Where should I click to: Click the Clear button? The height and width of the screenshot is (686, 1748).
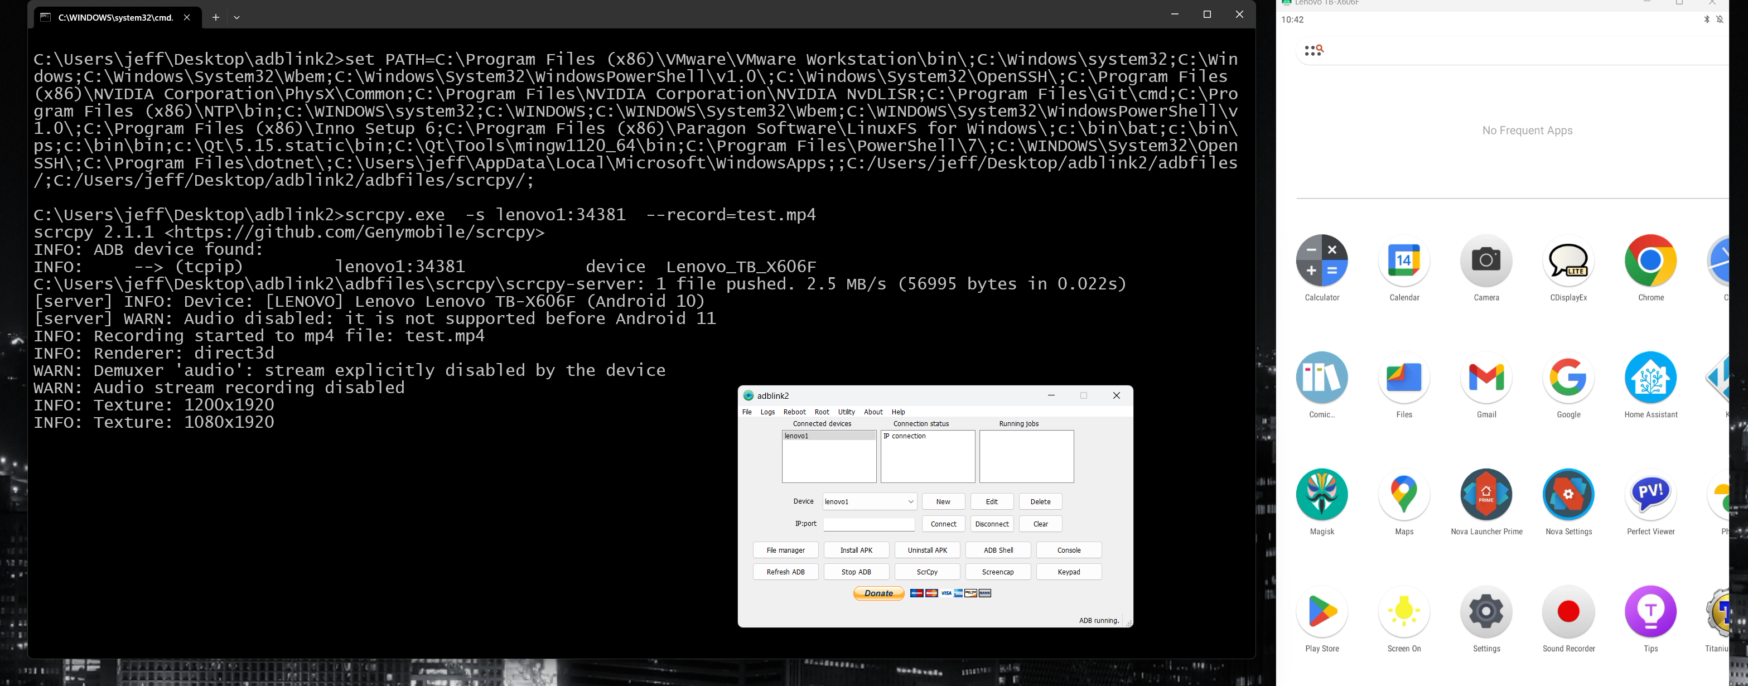[1040, 524]
